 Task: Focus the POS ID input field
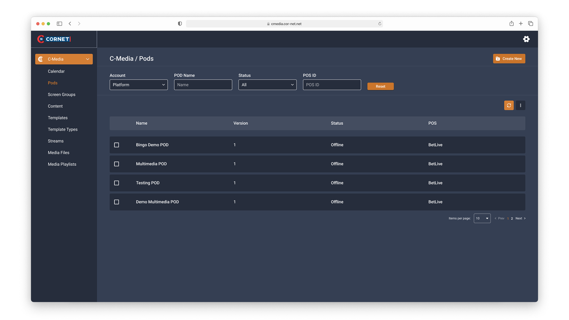coord(332,85)
